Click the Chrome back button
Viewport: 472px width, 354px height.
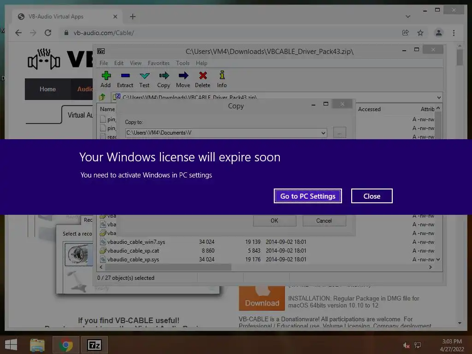(x=18, y=33)
